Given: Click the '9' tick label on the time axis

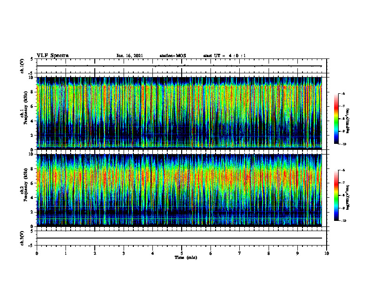Looking at the screenshot, I should tap(297, 253).
